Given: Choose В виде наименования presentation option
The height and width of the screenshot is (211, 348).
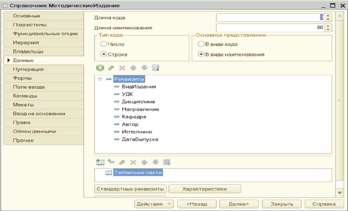Looking at the screenshot, I should pos(201,54).
